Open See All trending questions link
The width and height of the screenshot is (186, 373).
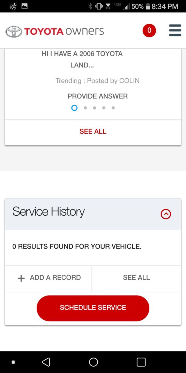[93, 131]
